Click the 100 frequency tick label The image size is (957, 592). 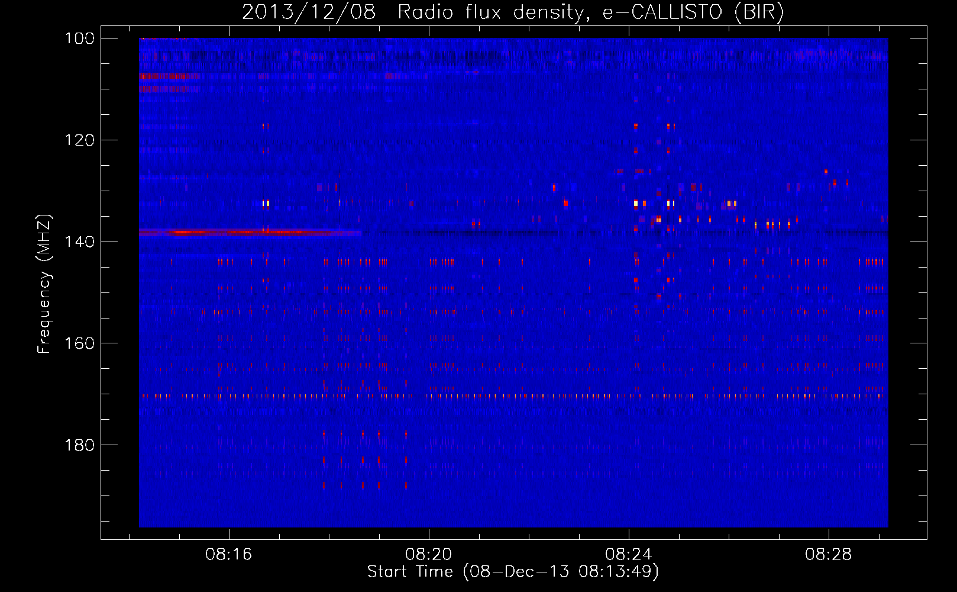point(79,38)
